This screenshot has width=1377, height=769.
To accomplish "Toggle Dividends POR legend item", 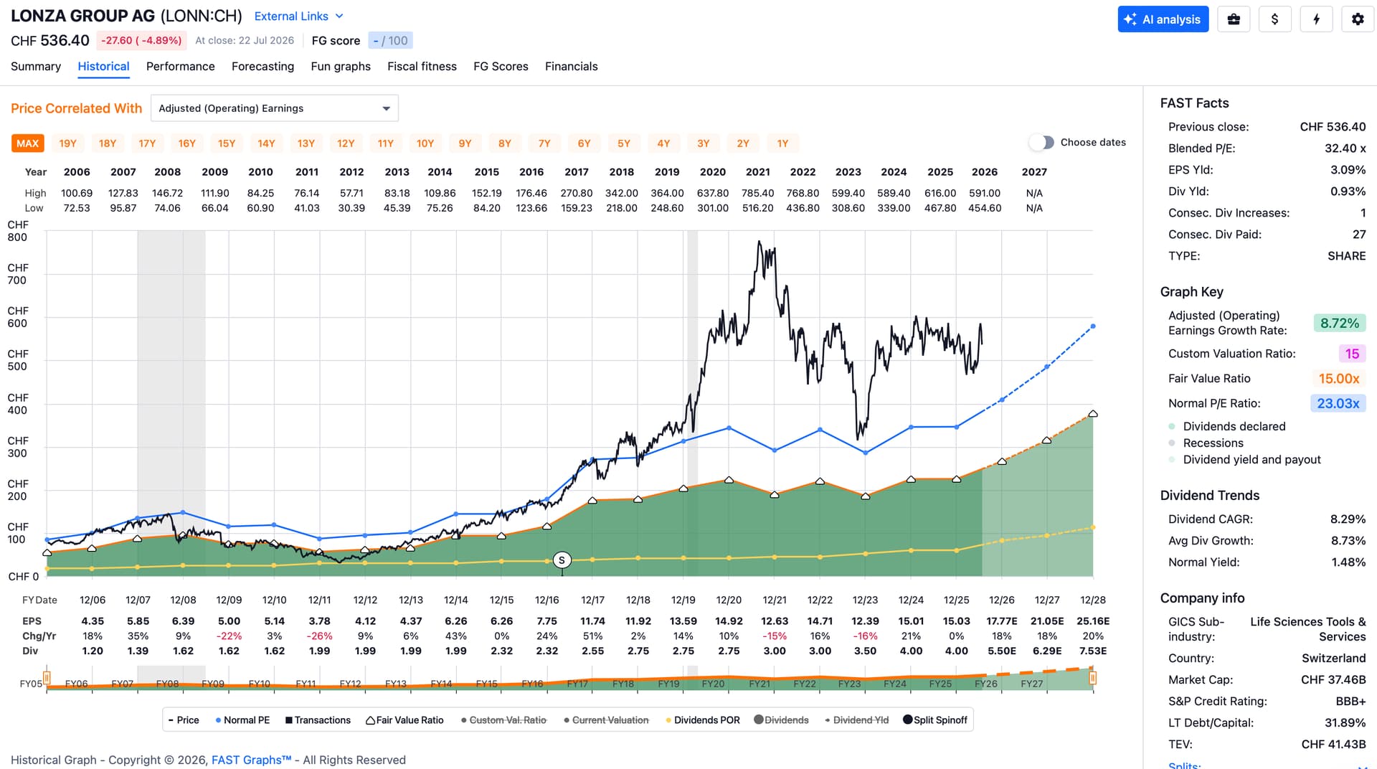I will pyautogui.click(x=703, y=720).
